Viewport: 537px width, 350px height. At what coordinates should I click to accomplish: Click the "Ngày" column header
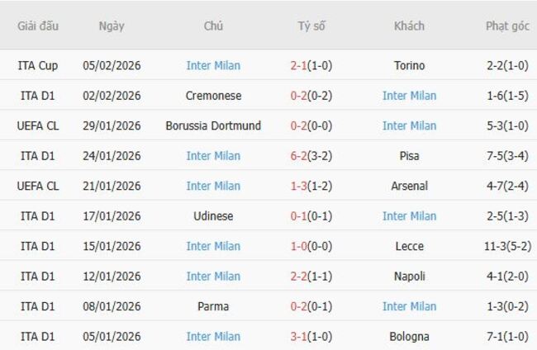112,26
